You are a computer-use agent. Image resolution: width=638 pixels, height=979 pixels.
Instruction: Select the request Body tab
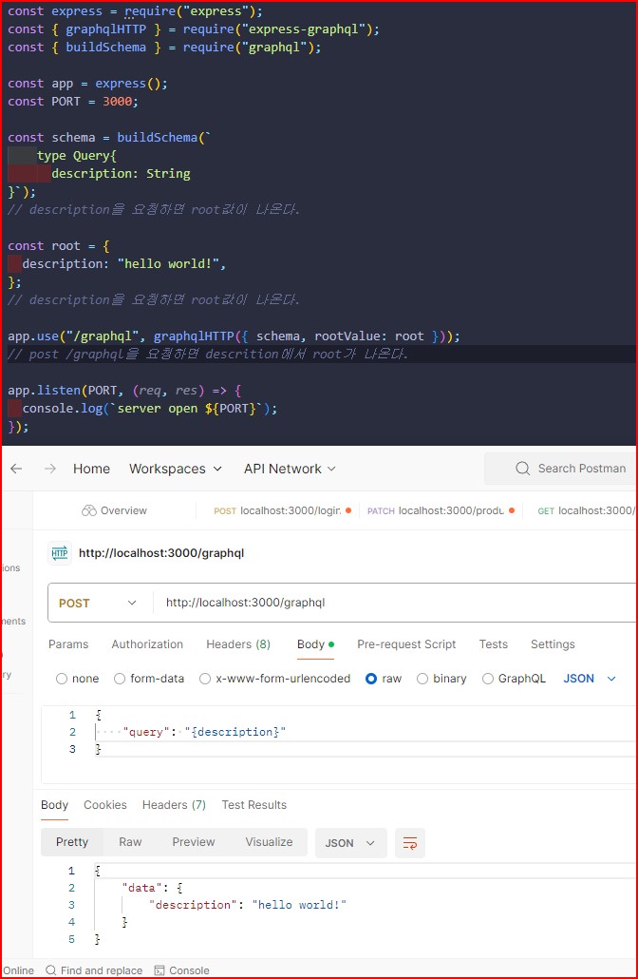(x=315, y=644)
